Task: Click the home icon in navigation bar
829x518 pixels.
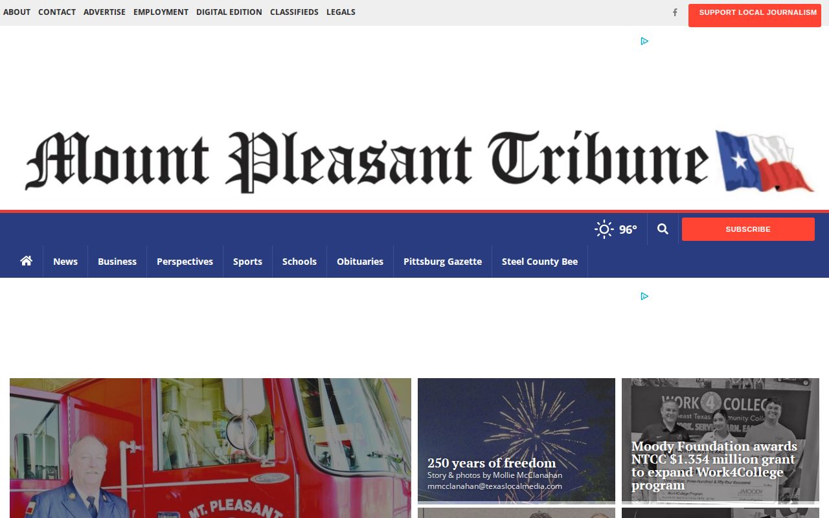Action: 26,261
